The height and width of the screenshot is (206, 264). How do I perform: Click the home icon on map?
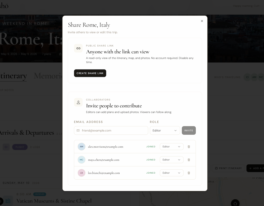pos(235,203)
